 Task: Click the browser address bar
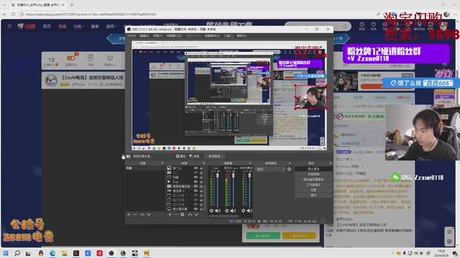(x=197, y=14)
